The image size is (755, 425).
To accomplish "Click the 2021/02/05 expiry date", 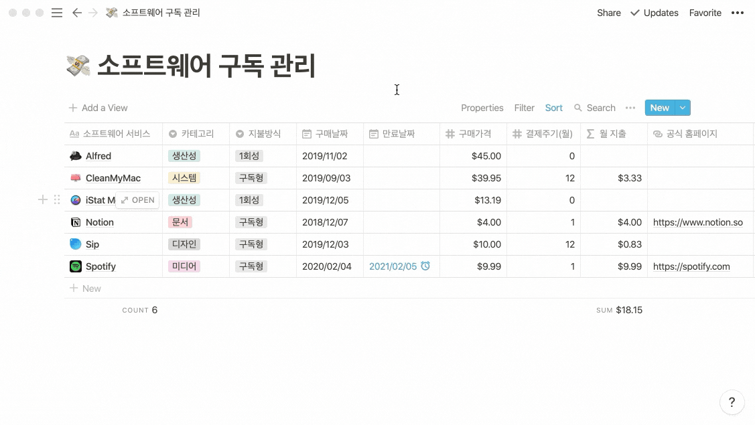I will 393,266.
